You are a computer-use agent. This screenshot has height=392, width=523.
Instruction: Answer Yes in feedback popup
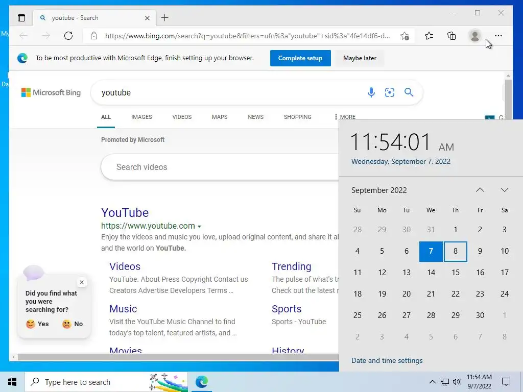point(37,324)
